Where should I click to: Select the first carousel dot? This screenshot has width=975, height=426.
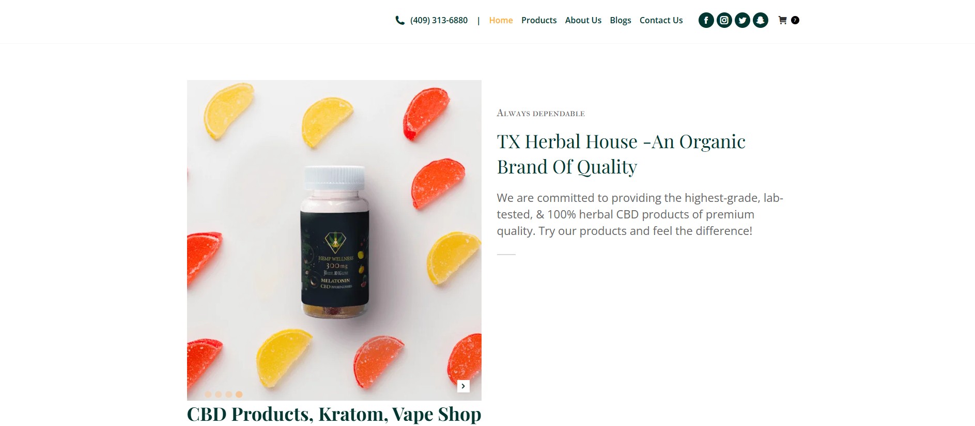pyautogui.click(x=208, y=394)
